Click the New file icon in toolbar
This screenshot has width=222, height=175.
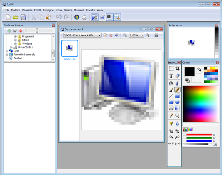(x=8, y=17)
